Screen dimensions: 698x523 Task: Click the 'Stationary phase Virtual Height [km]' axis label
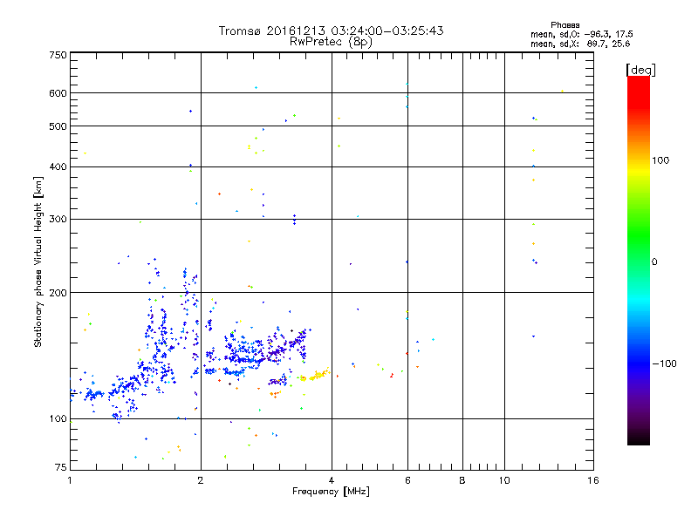(x=38, y=262)
